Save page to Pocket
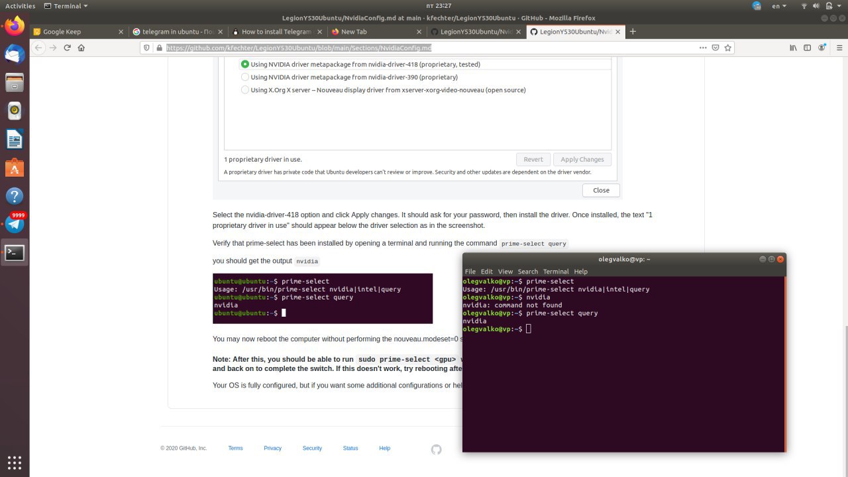This screenshot has width=848, height=477. coord(715,48)
